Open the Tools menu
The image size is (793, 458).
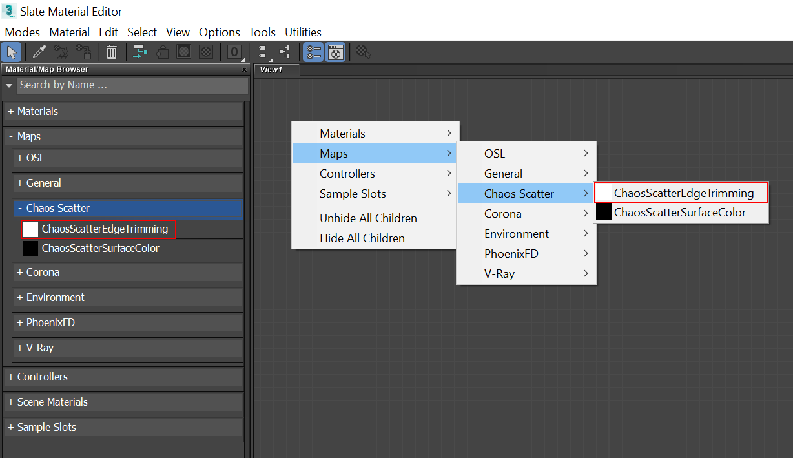click(262, 32)
